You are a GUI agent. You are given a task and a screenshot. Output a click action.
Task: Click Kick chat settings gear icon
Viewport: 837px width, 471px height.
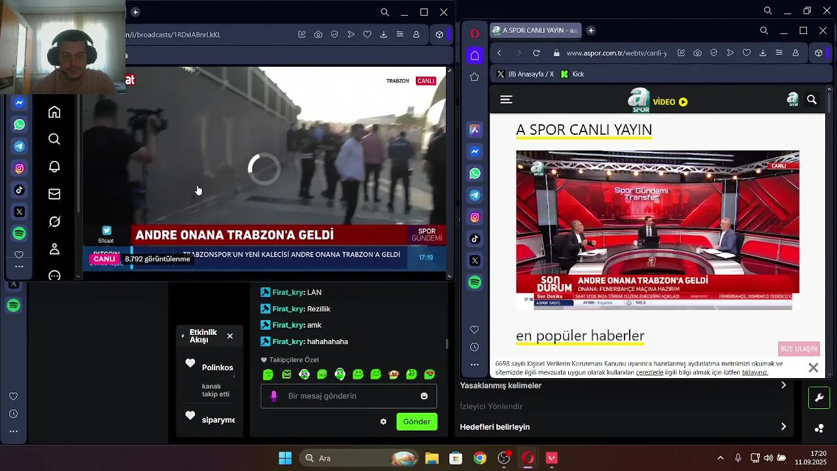point(383,422)
